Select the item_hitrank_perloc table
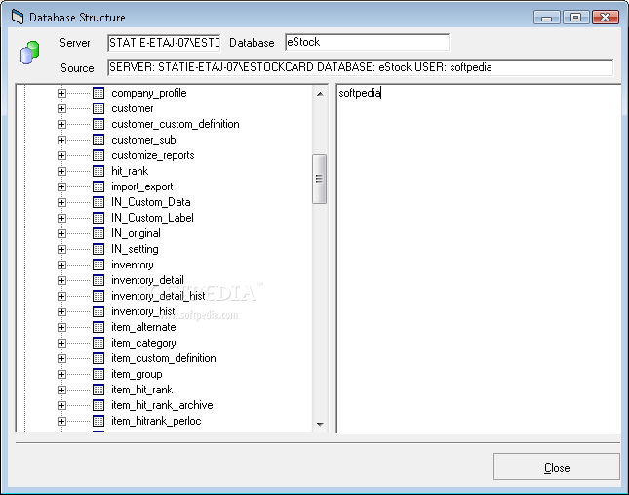The height and width of the screenshot is (495, 629). (156, 421)
